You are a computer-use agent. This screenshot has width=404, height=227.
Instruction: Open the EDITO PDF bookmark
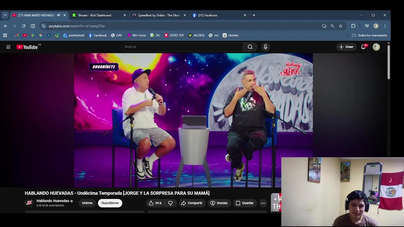point(174,35)
